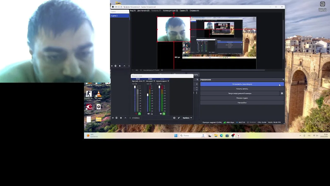Undock the Управление controls panel
This screenshot has width=330, height=186.
click(x=283, y=80)
